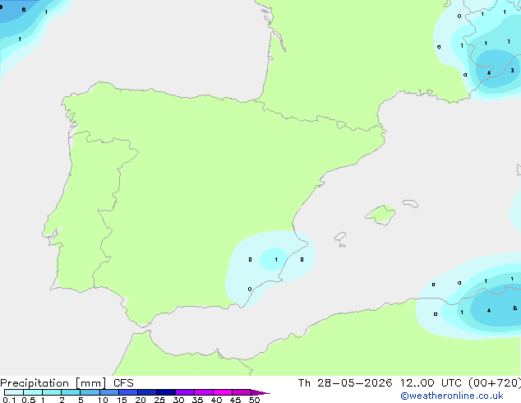Click the "10" legend scale label
The height and width of the screenshot is (403, 521).
pos(103,400)
